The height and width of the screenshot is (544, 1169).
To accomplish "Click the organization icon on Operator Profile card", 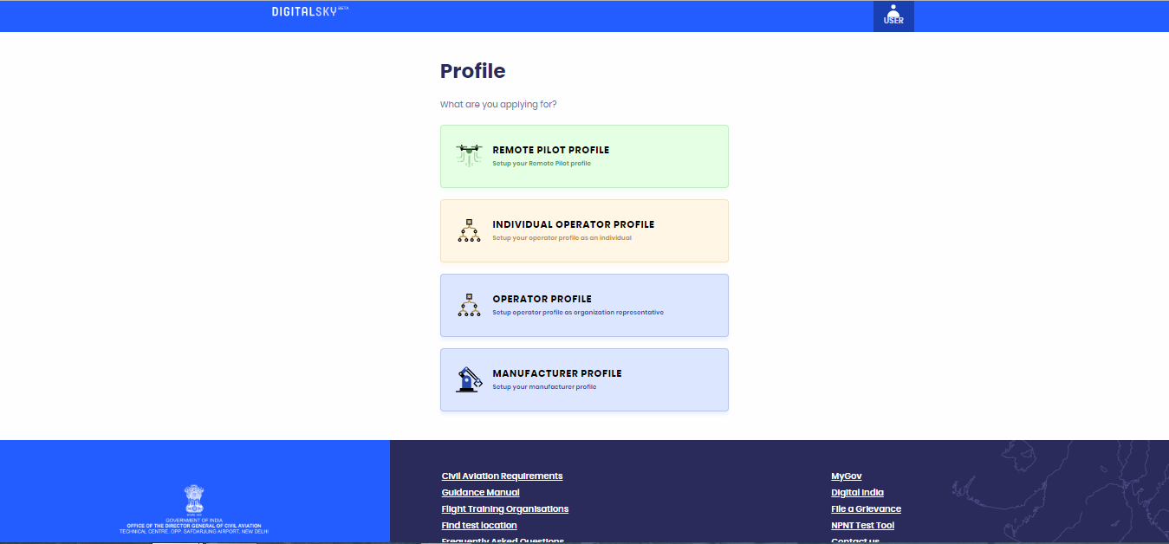I will [469, 305].
